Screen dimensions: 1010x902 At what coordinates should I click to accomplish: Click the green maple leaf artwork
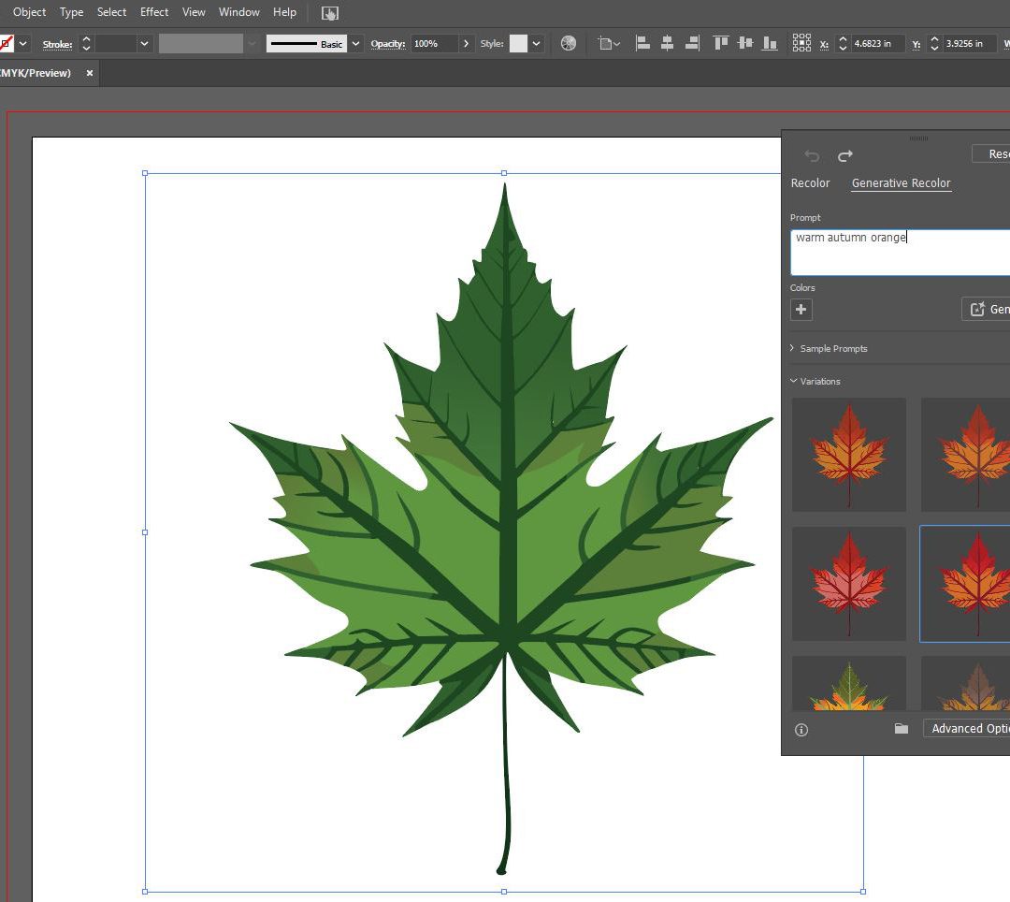point(503,529)
